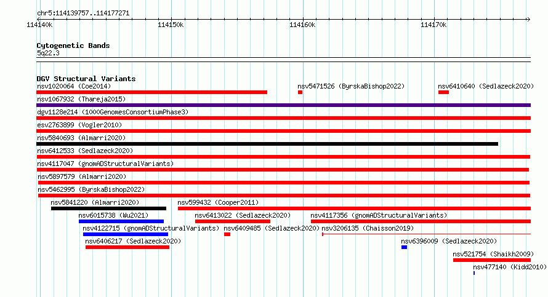Select nsv6412533 (Sedlazeck2020) label
Image resolution: width=548 pixels, height=297 pixels.
point(85,151)
